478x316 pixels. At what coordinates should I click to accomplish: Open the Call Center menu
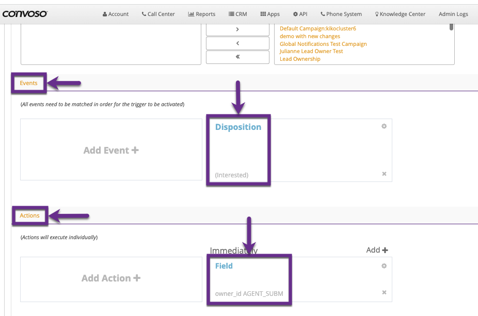point(158,14)
